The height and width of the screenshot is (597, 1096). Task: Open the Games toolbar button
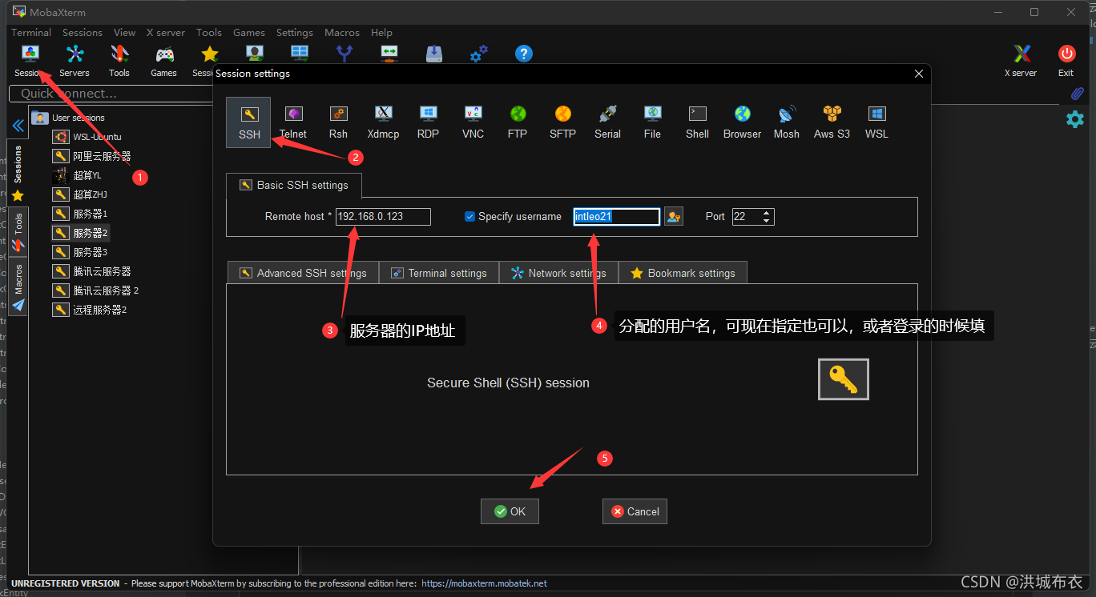click(x=164, y=61)
